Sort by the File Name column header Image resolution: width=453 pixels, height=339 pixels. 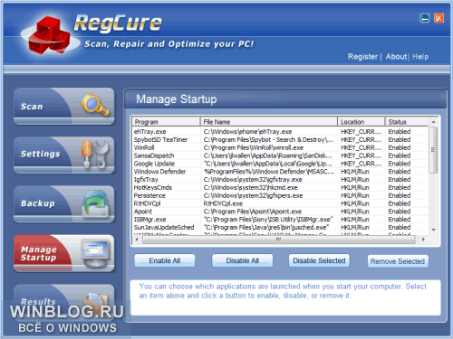click(x=269, y=122)
